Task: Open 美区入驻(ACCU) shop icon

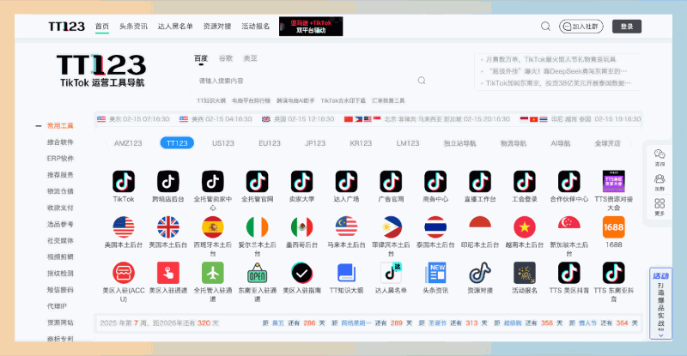Action: coord(124,273)
